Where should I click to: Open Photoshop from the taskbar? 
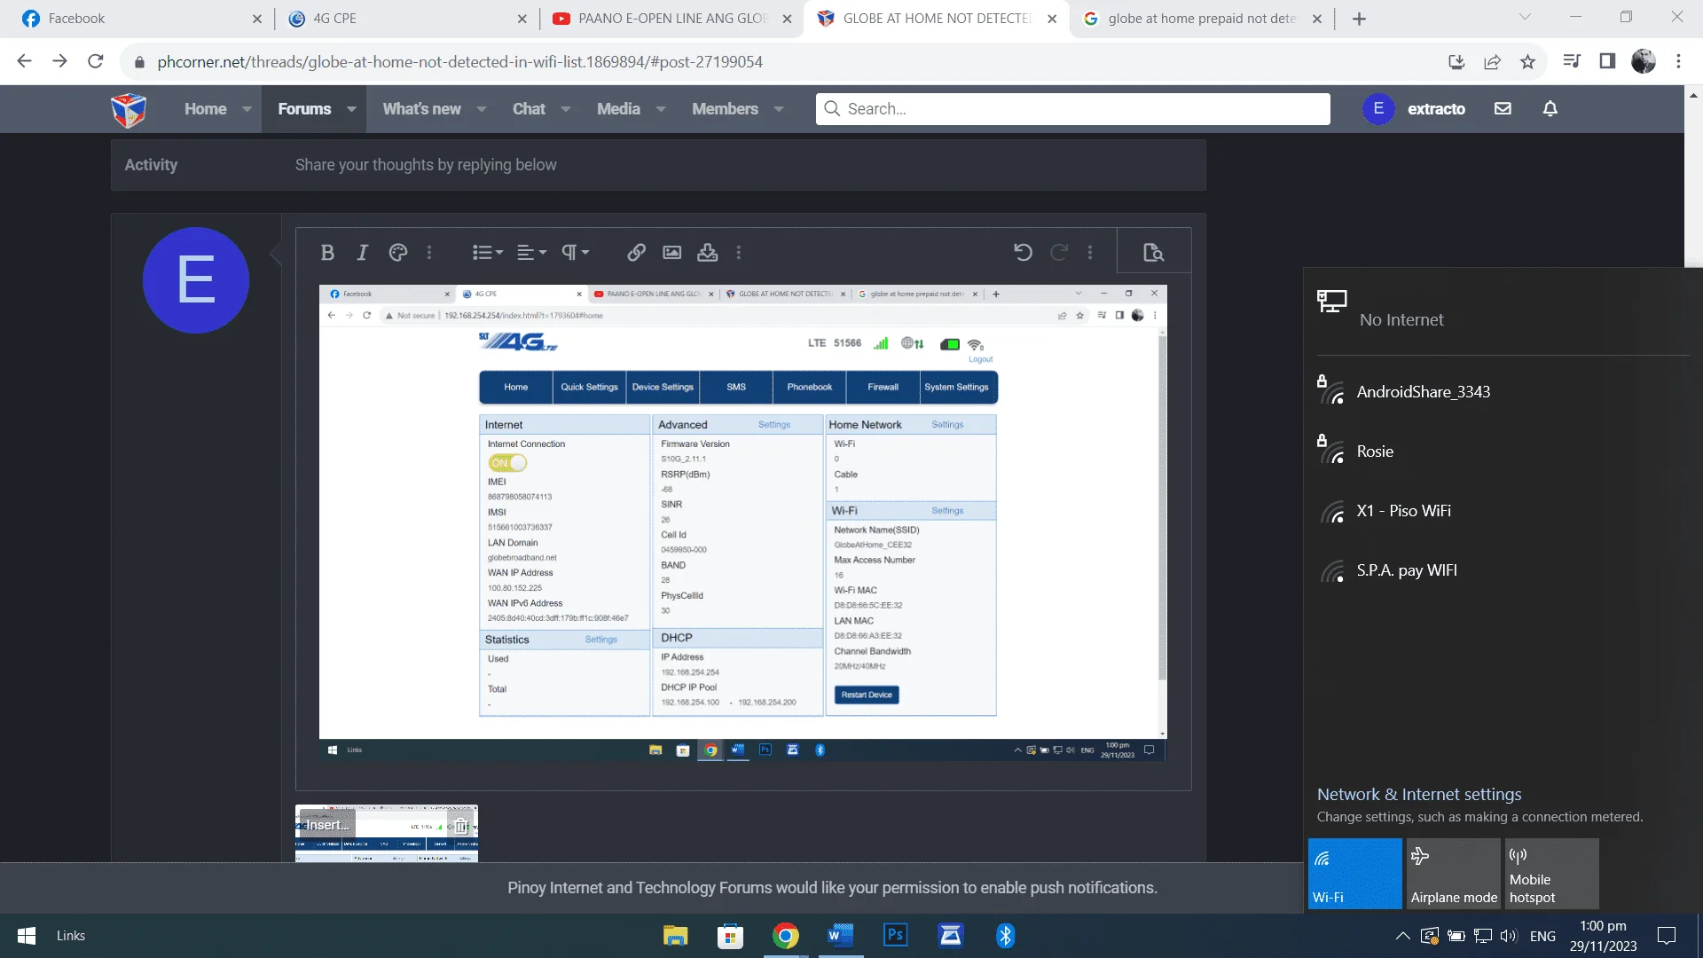tap(896, 936)
